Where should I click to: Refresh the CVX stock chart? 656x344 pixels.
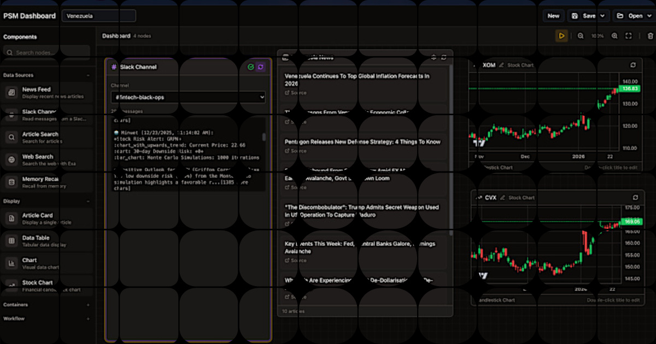tap(635, 198)
